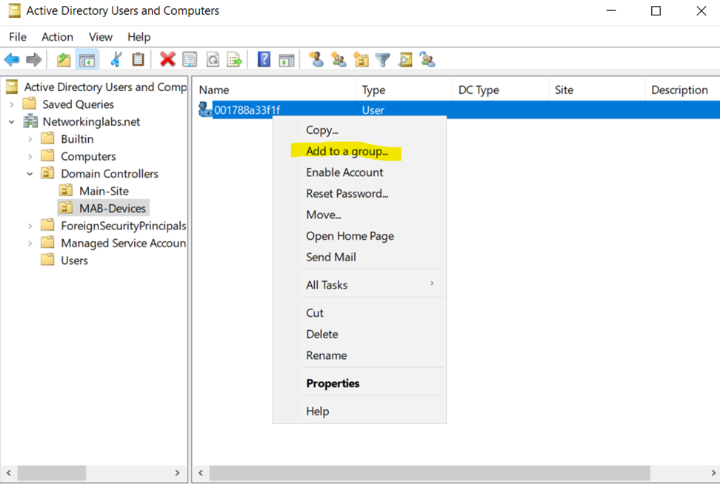Click the Add to group toolbar icon

tap(427, 60)
